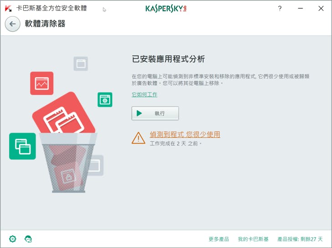Open the 它如何工作 link
Viewport: 332px width, 248px height.
144,94
